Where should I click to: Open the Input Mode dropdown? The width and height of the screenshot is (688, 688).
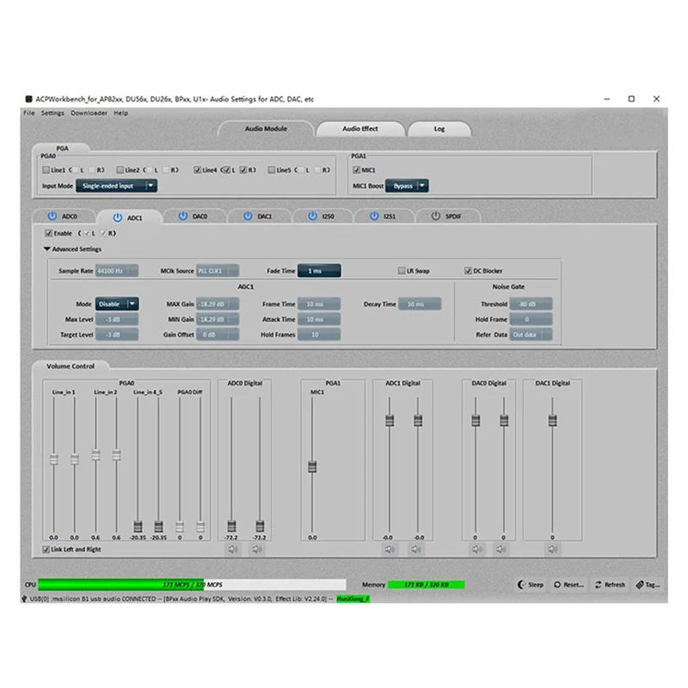(x=117, y=185)
